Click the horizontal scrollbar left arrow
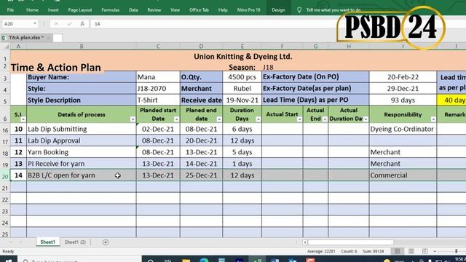Image resolution: width=466 pixels, height=262 pixels. pos(305,242)
